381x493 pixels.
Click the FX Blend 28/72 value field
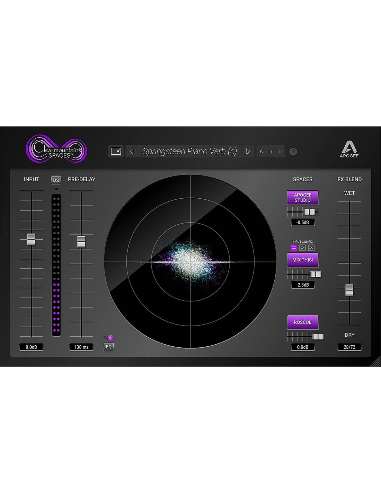click(349, 347)
